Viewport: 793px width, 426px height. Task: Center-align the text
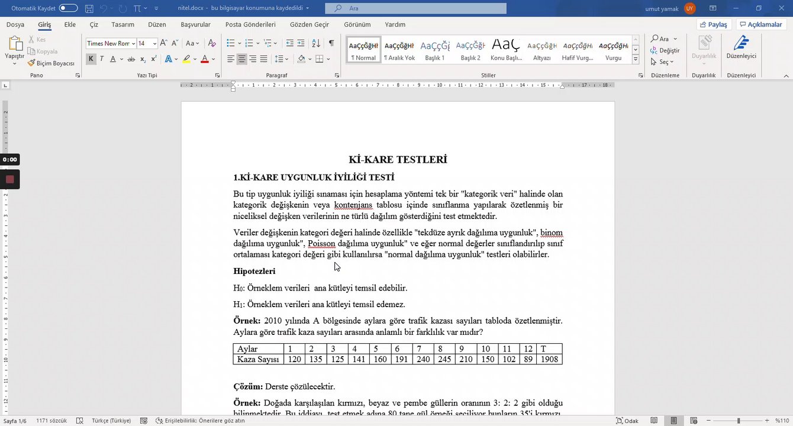241,59
